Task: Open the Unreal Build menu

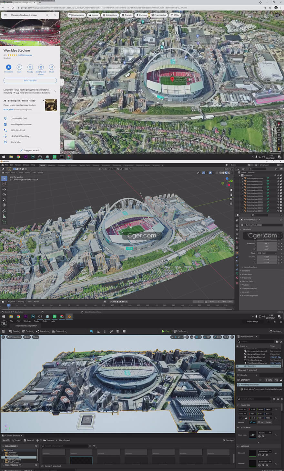Action: click(45, 321)
